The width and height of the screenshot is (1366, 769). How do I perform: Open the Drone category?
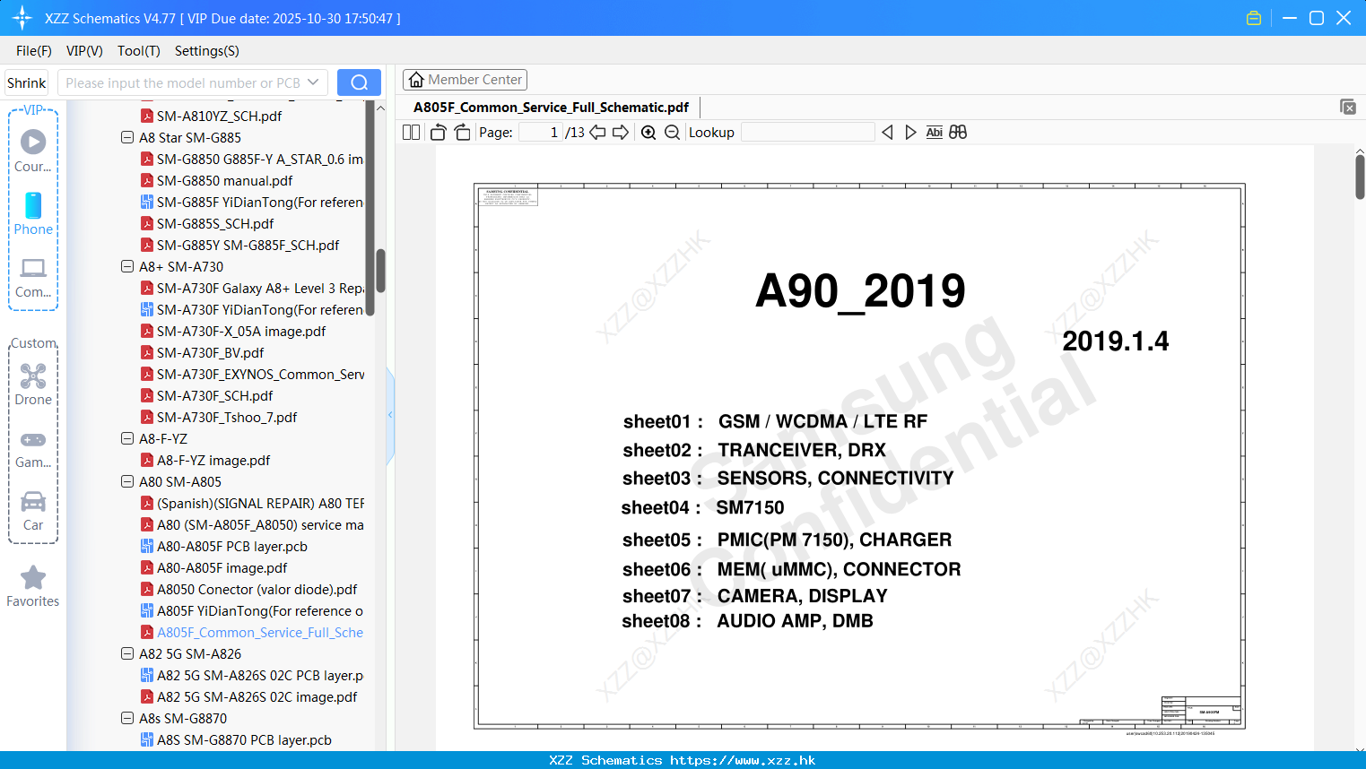33,384
